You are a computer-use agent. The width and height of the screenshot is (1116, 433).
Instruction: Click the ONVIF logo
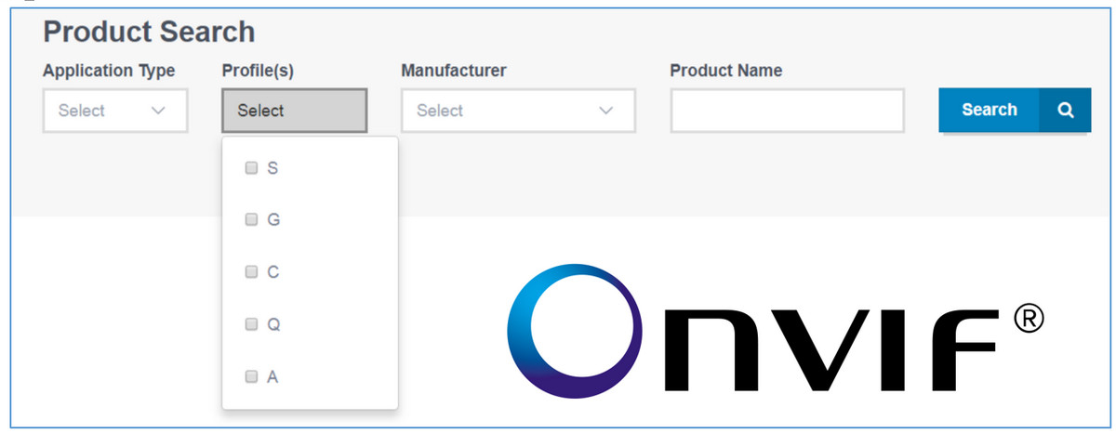pyautogui.click(x=775, y=331)
